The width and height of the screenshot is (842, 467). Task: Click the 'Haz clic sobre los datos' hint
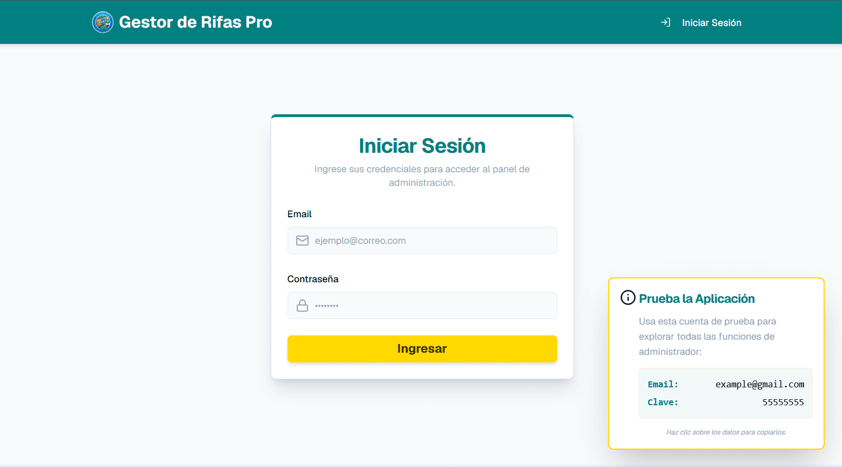pyautogui.click(x=726, y=432)
